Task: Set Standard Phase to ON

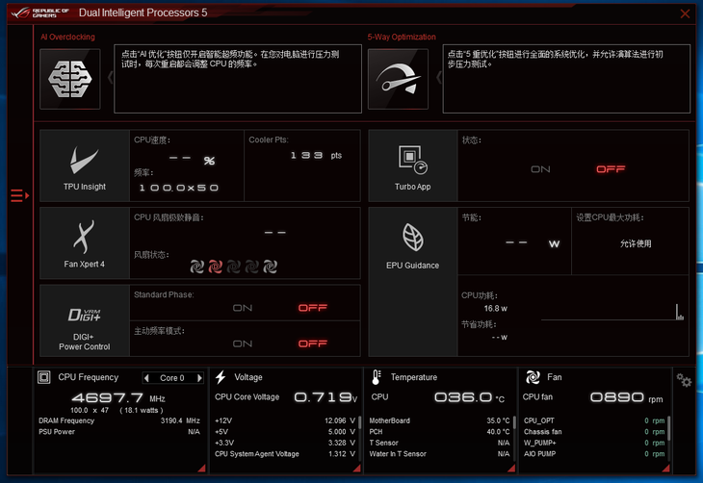Action: (243, 308)
